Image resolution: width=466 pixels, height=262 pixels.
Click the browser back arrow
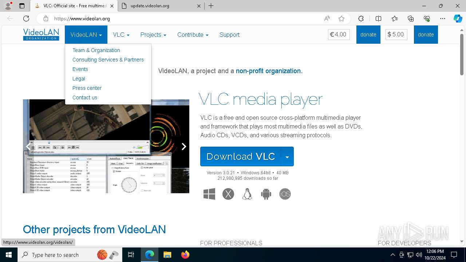10,19
